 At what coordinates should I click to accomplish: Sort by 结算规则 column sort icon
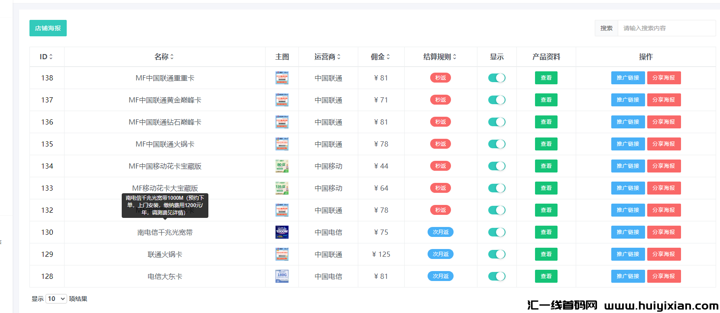(x=454, y=57)
